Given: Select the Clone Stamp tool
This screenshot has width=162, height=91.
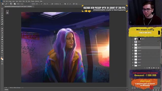Looking at the screenshot, I should click(2, 29).
